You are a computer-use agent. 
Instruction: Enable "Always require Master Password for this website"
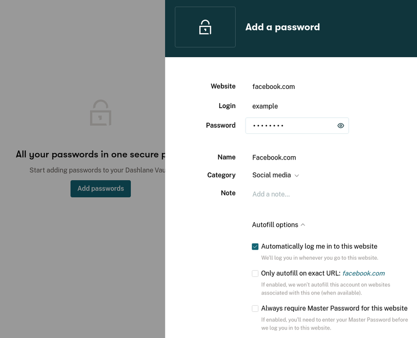[x=255, y=308]
